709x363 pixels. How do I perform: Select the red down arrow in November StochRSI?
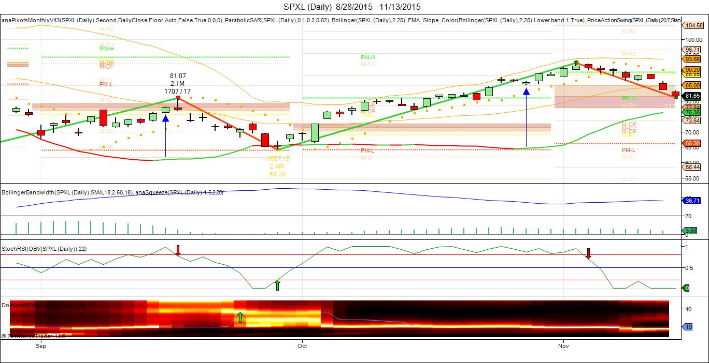[x=588, y=253]
